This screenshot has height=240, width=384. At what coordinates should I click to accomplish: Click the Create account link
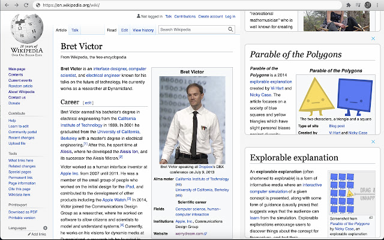(x=211, y=17)
